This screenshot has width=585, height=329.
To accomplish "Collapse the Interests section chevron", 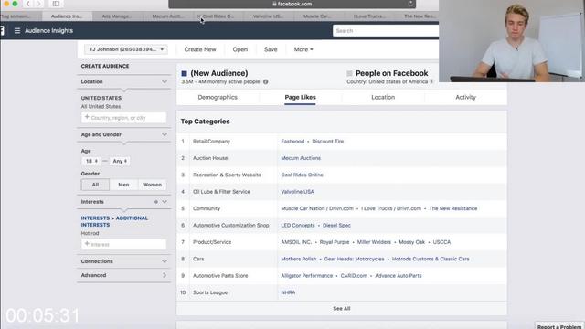I will point(165,202).
